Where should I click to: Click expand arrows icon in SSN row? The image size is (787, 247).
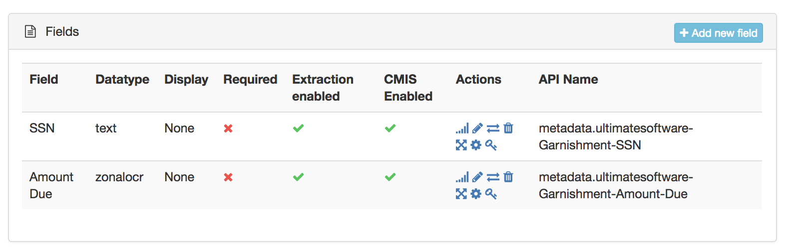(x=461, y=145)
